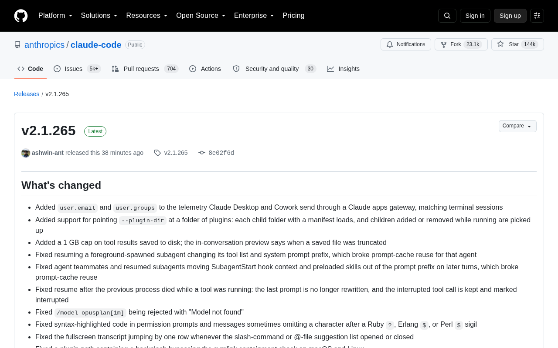The width and height of the screenshot is (558, 348).
Task: Open the claude-code repository link
Action: click(x=96, y=45)
